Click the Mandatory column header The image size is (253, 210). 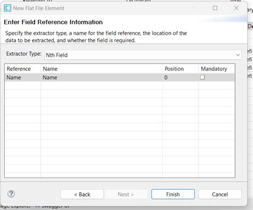click(x=217, y=69)
